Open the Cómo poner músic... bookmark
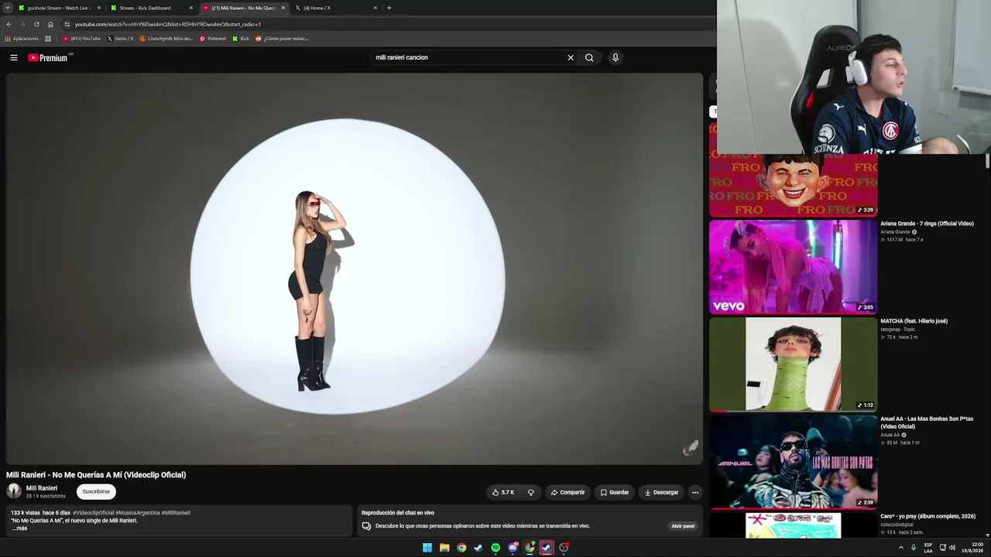Image resolution: width=991 pixels, height=557 pixels. tap(282, 39)
